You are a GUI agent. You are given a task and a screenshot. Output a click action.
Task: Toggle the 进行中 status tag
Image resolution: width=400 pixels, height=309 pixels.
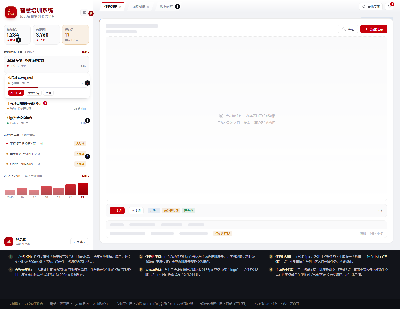point(154,211)
